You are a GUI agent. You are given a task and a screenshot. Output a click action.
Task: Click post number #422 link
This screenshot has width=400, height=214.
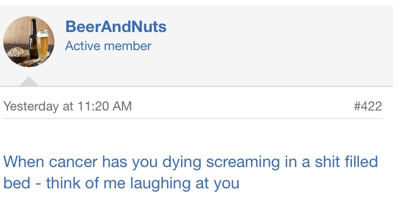click(368, 106)
